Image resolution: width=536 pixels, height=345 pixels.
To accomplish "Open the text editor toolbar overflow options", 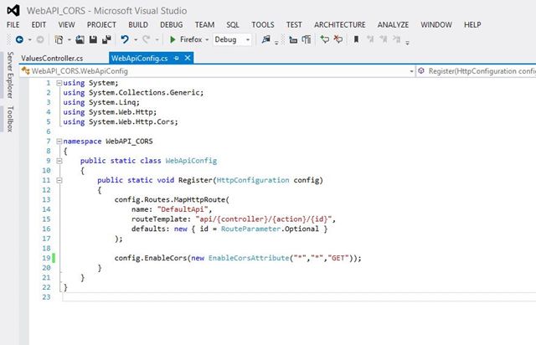I will pos(407,43).
